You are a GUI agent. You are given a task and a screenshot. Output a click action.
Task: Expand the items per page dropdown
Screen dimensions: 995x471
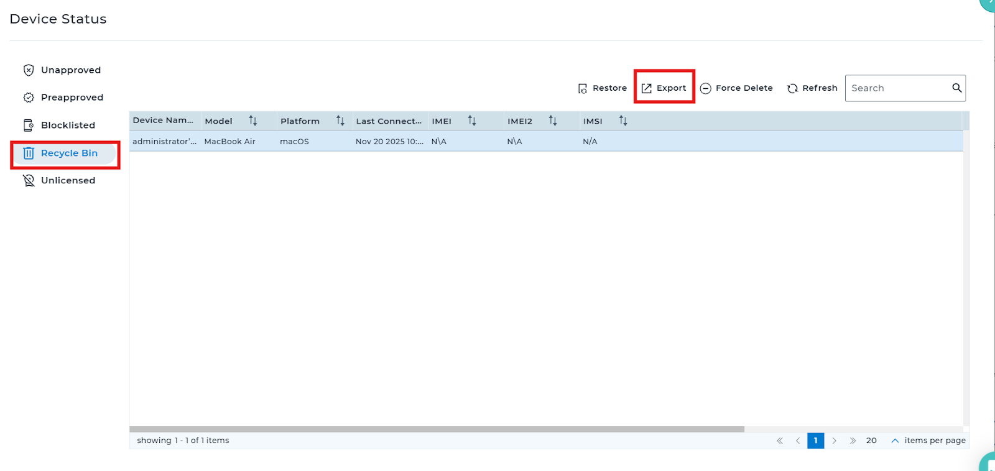(x=894, y=441)
